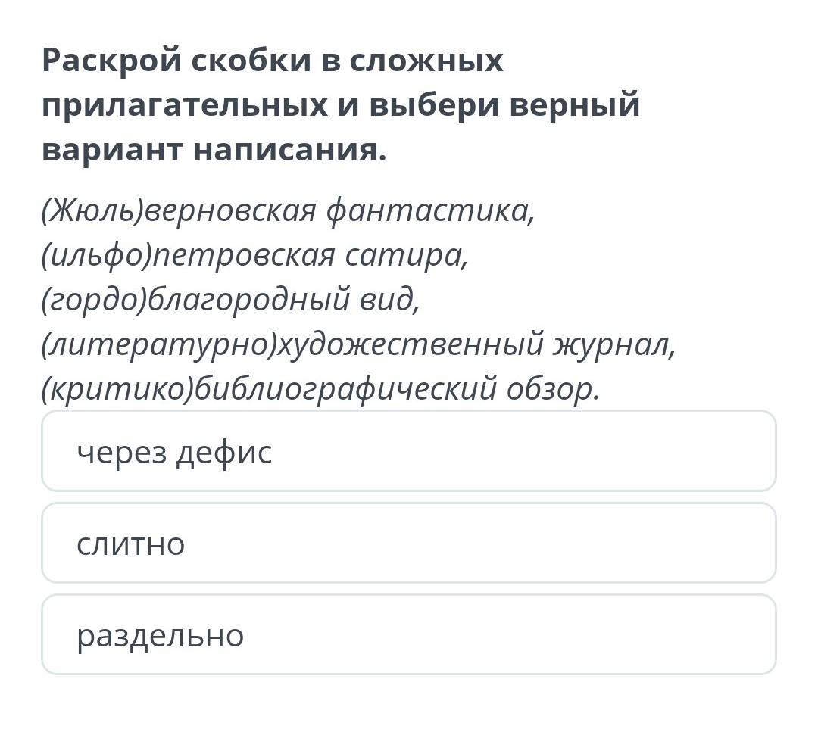Pick the "раздельно" answer option
This screenshot has width=818, height=732.
[x=409, y=635]
